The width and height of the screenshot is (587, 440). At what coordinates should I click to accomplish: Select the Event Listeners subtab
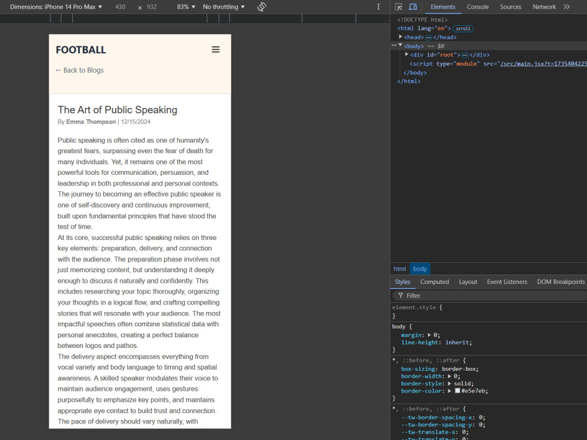tap(507, 282)
